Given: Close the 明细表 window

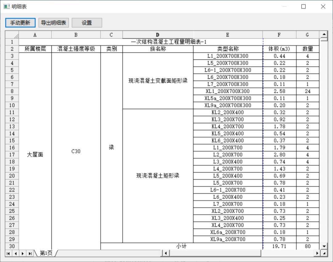Looking at the screenshot, I should tap(323, 6).
